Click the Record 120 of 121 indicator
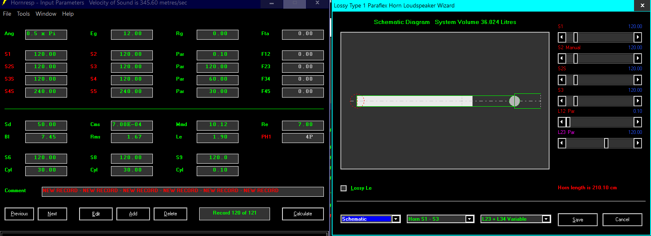The height and width of the screenshot is (236, 651). point(234,214)
